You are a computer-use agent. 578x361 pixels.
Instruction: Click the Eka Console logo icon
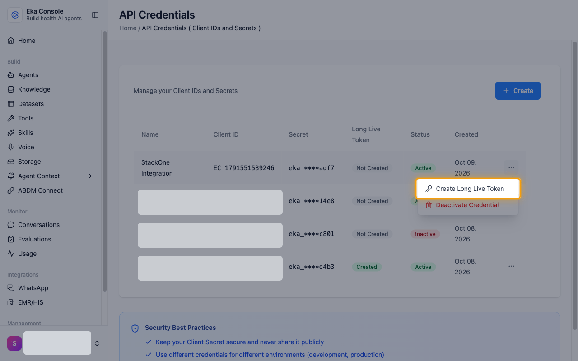coord(14,15)
